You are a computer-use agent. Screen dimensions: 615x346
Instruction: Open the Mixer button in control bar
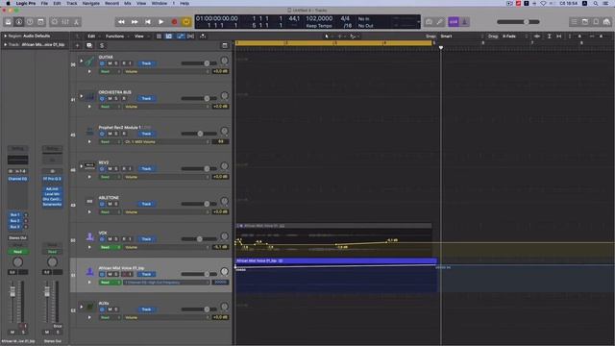pos(65,22)
